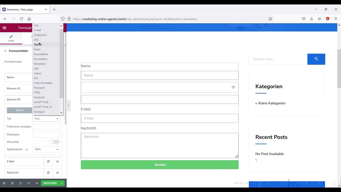Image resolution: width=341 pixels, height=192 pixels.
Task: Toggle the Pflichtfeld switch
Action: click(54, 142)
